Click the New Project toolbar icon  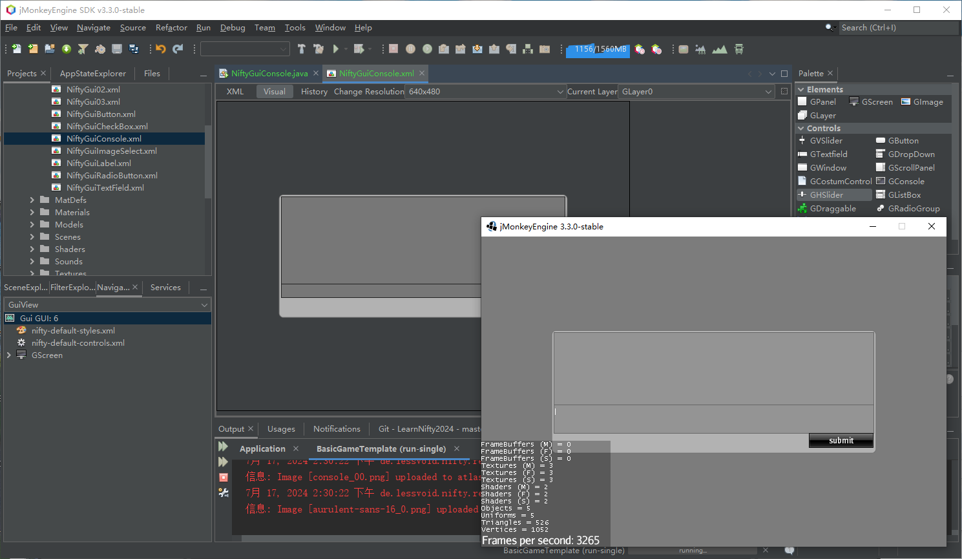click(x=33, y=49)
